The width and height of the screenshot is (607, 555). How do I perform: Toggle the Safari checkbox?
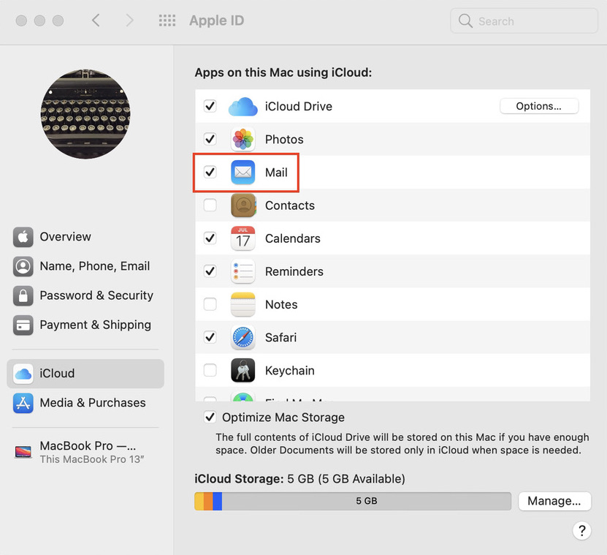click(210, 337)
